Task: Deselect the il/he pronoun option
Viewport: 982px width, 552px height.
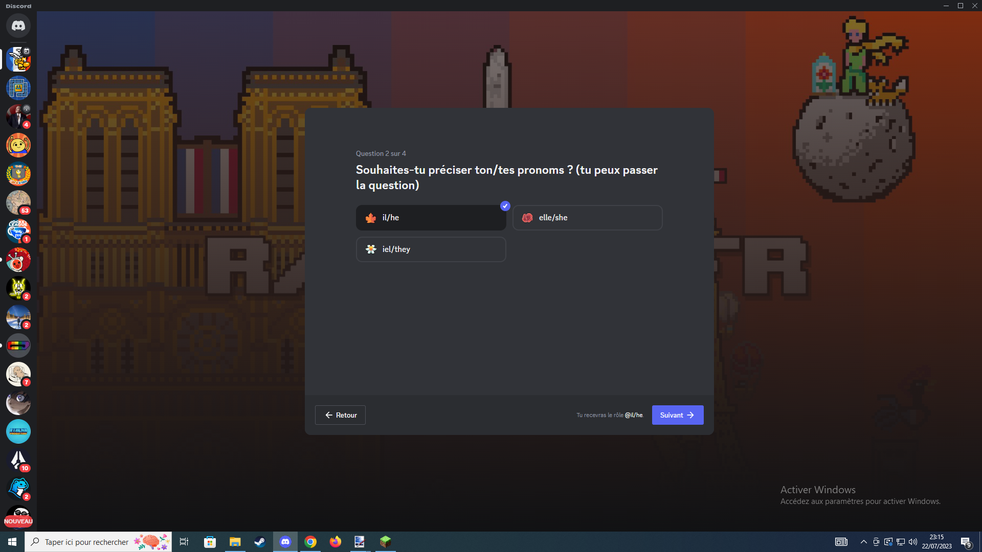Action: click(x=431, y=218)
